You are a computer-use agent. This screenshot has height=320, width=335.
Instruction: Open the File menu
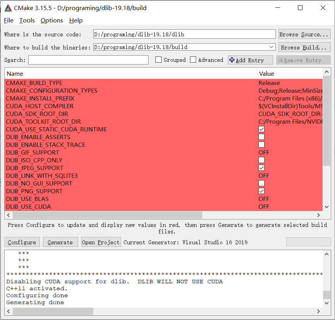pos(8,20)
